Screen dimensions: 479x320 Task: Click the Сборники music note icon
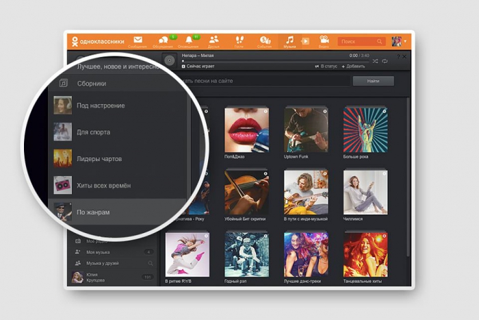click(x=64, y=83)
